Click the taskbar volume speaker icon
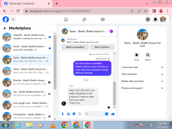 [151, 125]
